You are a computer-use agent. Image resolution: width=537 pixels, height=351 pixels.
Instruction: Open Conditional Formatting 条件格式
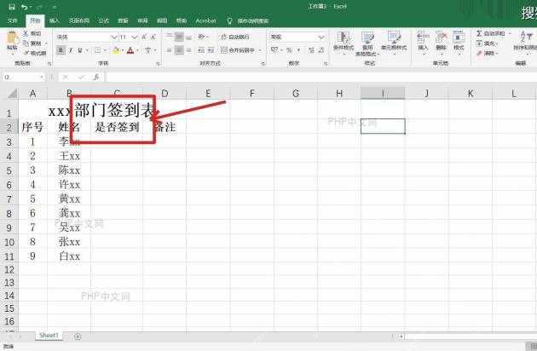(344, 41)
